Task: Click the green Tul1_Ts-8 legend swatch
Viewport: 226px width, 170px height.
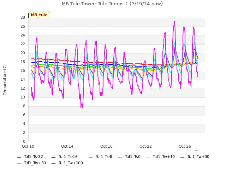Action: click(90, 157)
